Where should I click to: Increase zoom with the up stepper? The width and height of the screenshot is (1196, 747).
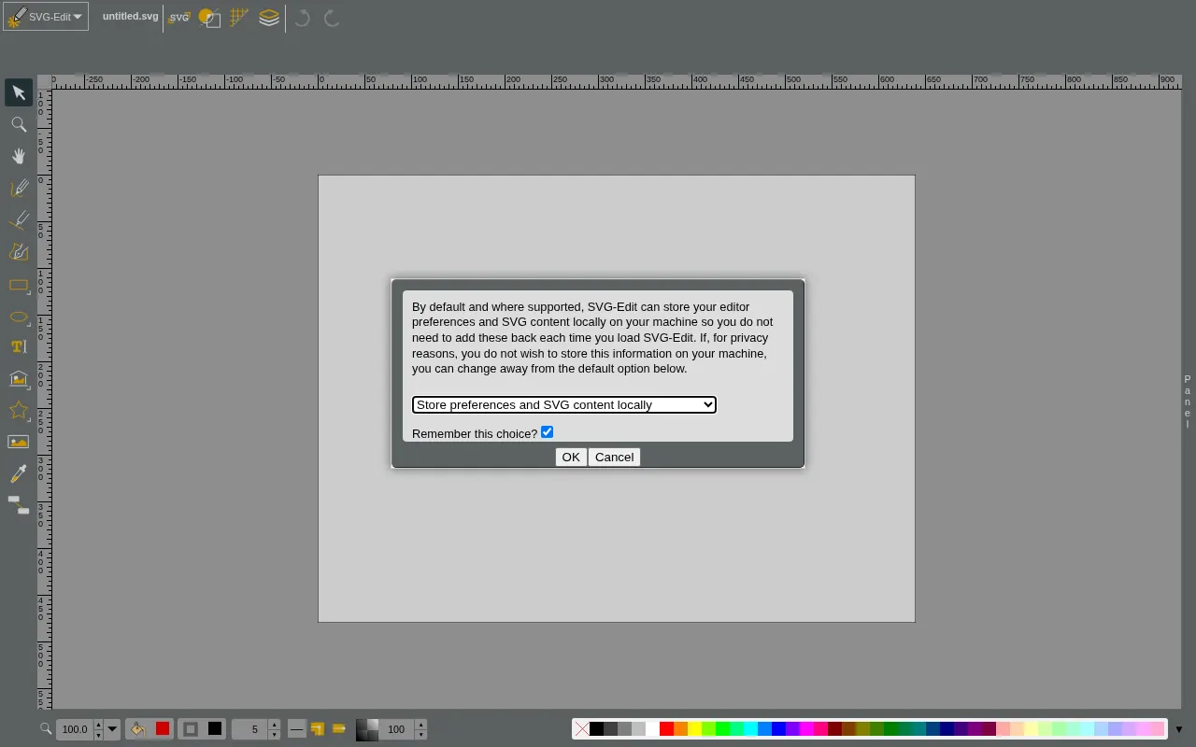[x=98, y=724]
